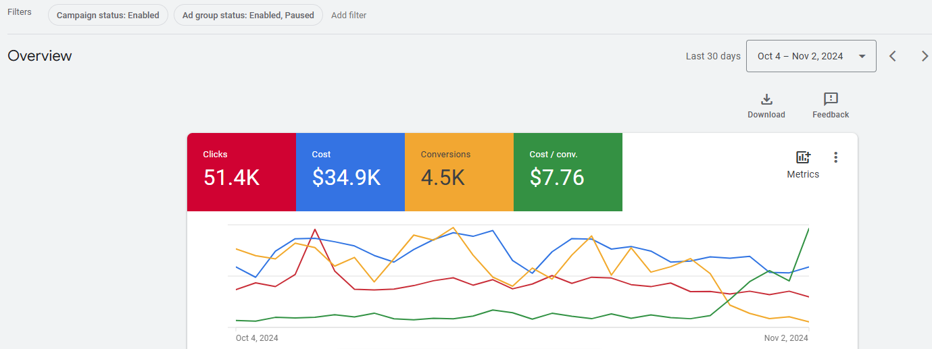Click the red line peak in chart
Image resolution: width=932 pixels, height=349 pixels.
pos(314,230)
